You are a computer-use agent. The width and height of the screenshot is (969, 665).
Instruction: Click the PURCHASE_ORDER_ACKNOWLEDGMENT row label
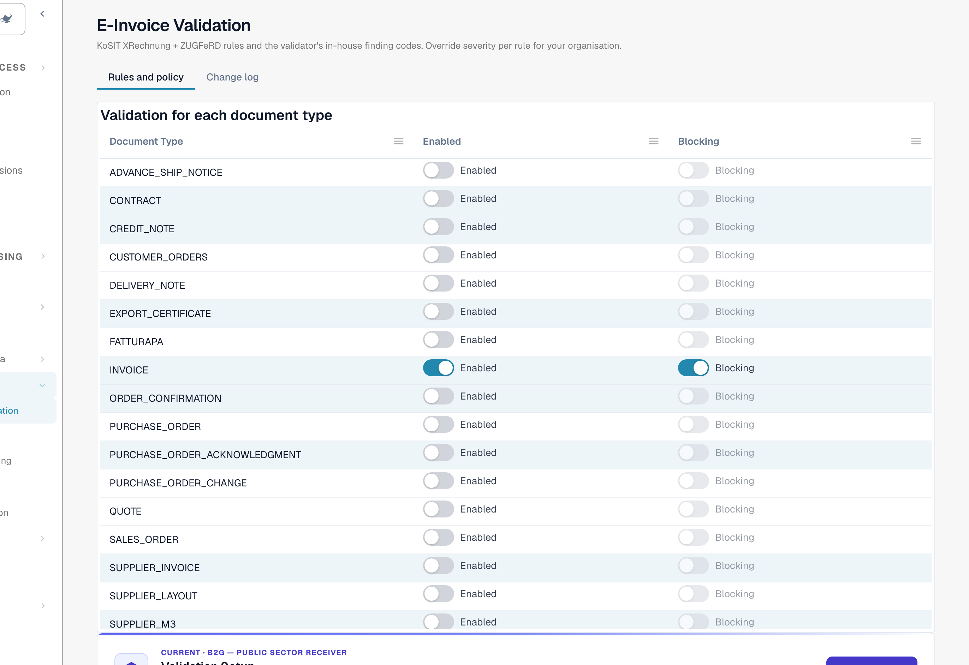(x=205, y=455)
